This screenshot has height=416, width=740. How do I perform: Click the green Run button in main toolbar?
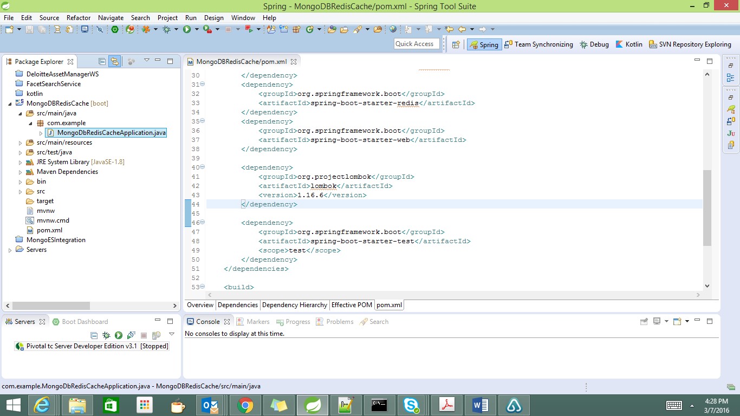click(187, 29)
